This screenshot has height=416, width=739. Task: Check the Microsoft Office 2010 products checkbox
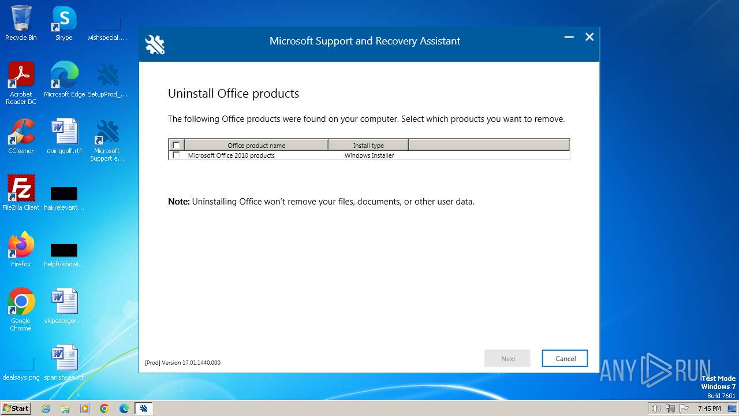point(176,155)
